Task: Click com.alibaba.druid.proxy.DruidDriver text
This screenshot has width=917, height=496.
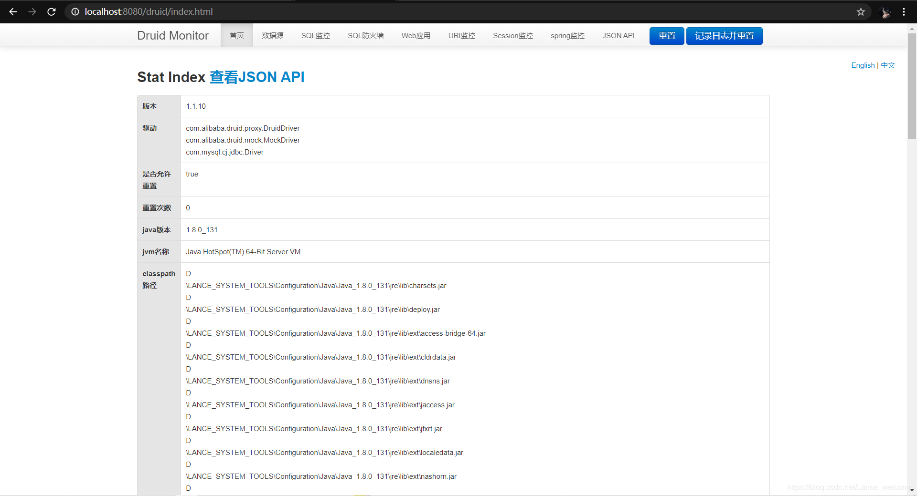Action: [243, 128]
